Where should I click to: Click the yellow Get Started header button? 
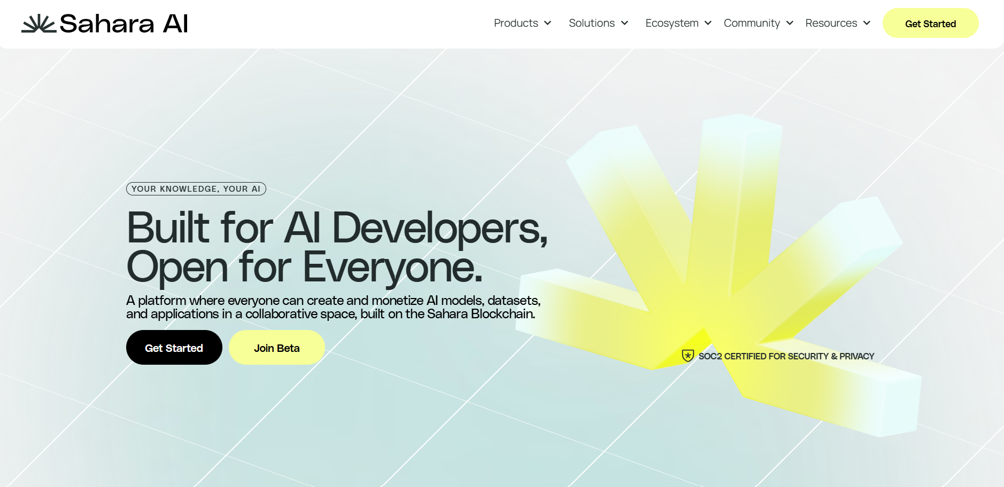930,23
